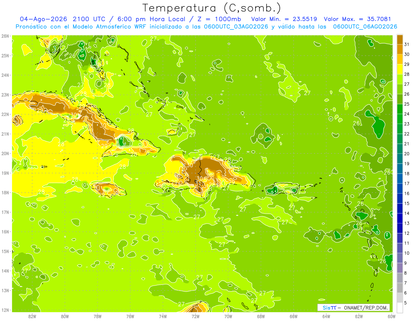The height and width of the screenshot is (321, 416).
Task: Click the 64W longitude axis label
Action: (326, 316)
